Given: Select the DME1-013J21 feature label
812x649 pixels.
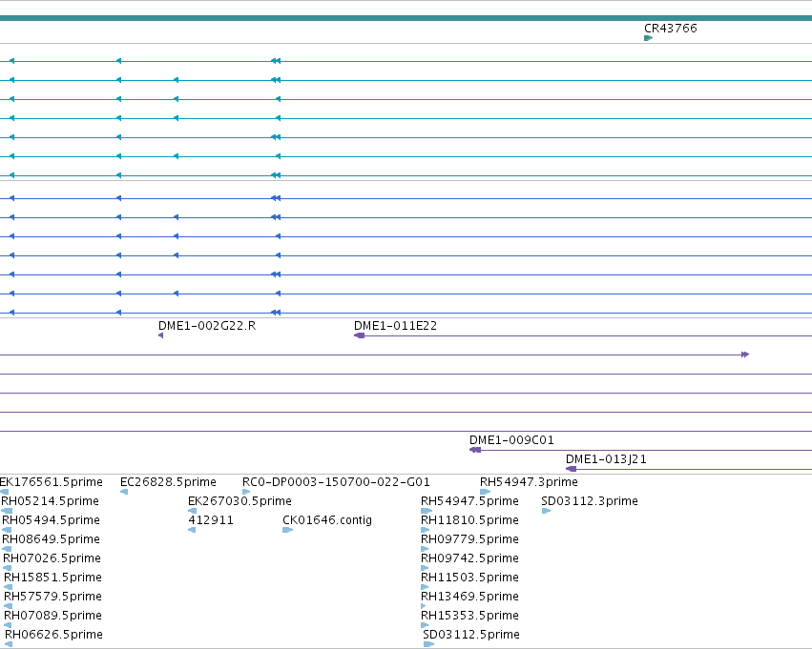Looking at the screenshot, I should 606,459.
